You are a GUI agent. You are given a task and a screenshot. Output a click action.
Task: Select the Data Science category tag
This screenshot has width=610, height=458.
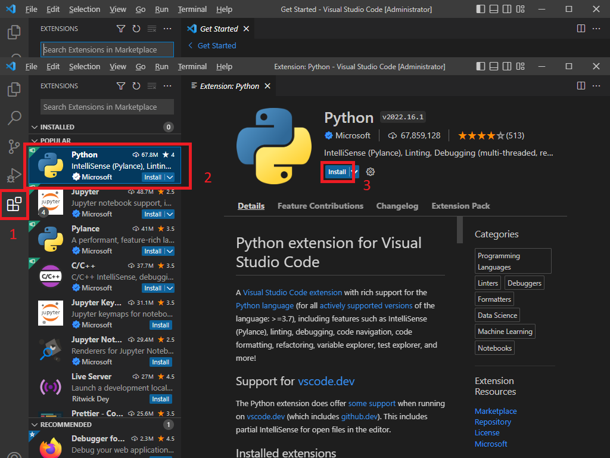click(497, 315)
